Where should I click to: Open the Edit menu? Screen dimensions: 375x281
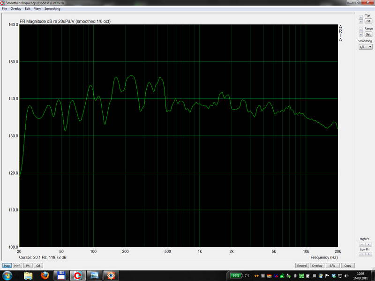(28, 8)
